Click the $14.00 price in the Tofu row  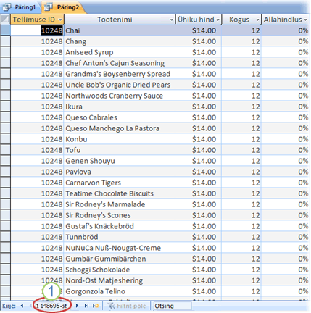199,150
